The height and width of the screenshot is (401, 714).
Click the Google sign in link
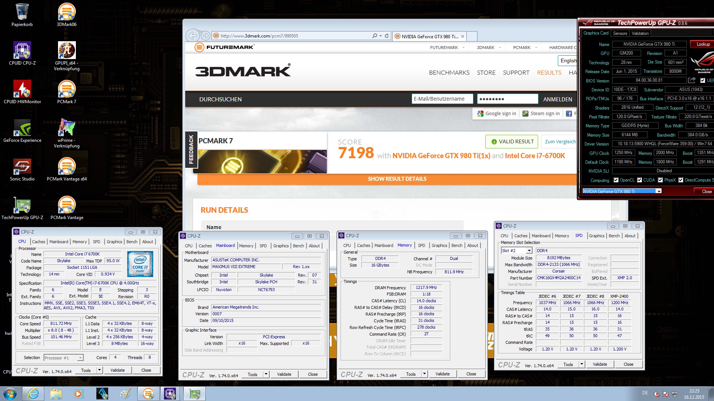(496, 114)
